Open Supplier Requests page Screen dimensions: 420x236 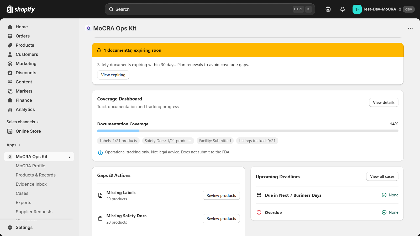pos(34,212)
